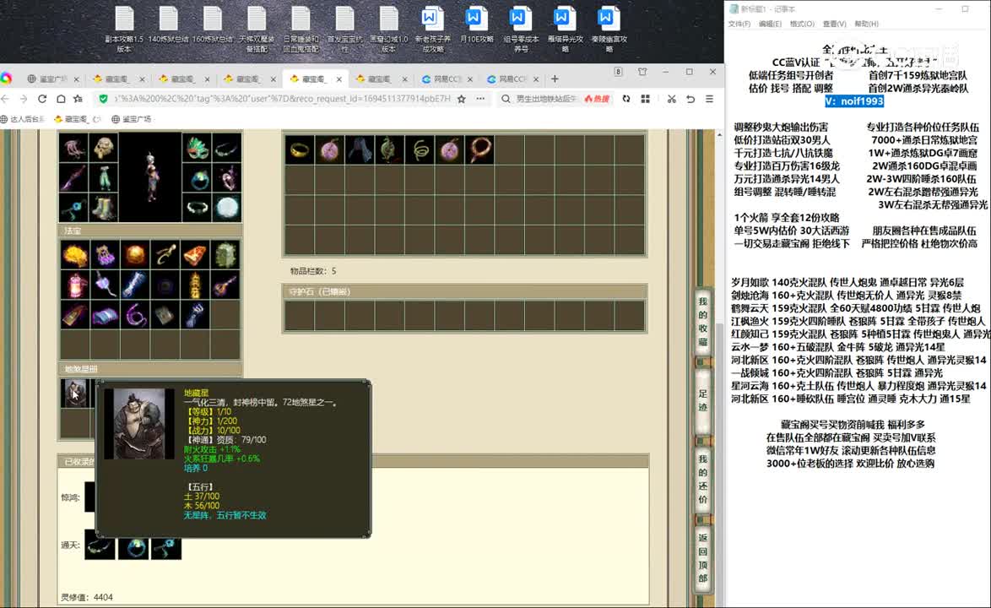Open the 足迹 side button
991x608 pixels.
(x=703, y=400)
